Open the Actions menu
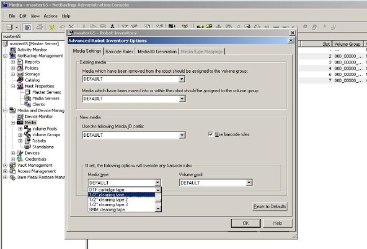367x249 pixels. [x=50, y=16]
